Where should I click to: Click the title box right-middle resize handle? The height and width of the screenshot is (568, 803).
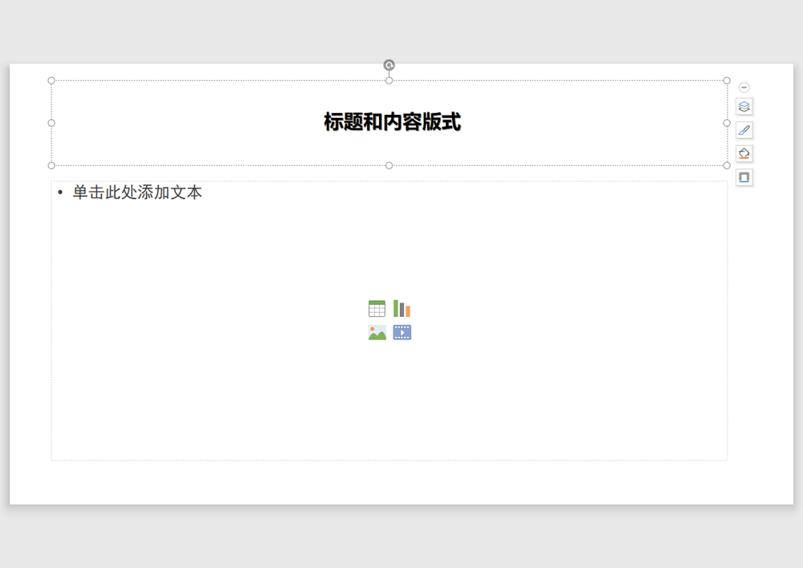pos(727,123)
